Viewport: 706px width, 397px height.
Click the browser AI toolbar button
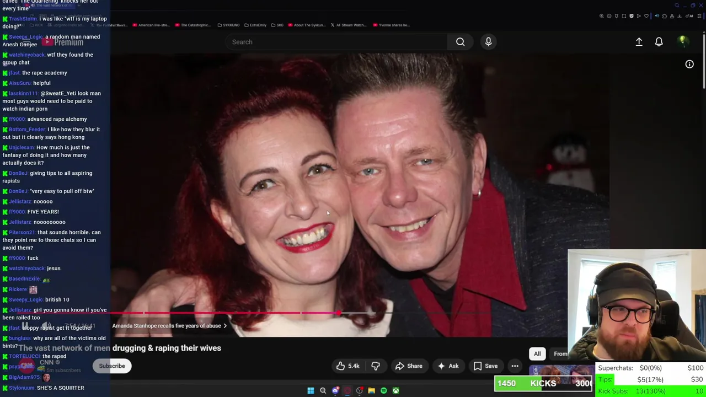tap(688, 16)
